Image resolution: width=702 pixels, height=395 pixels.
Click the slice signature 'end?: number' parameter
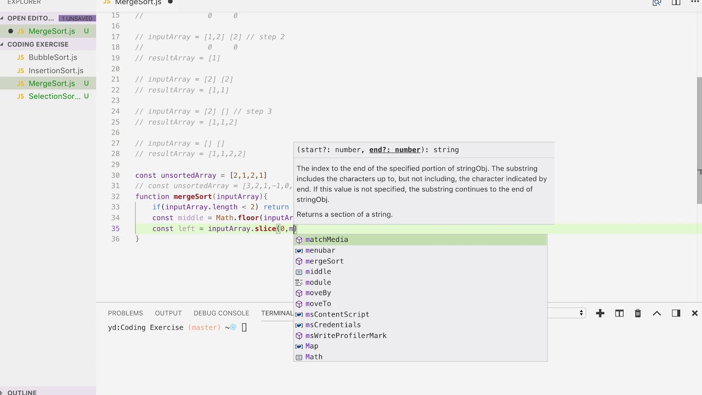(395, 150)
